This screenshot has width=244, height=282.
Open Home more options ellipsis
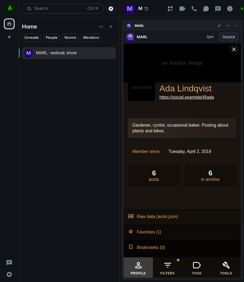tap(101, 27)
